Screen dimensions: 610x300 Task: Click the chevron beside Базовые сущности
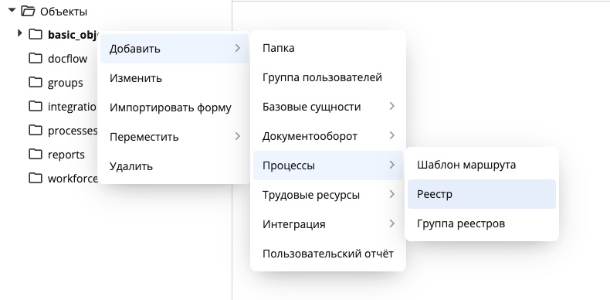[x=392, y=106]
